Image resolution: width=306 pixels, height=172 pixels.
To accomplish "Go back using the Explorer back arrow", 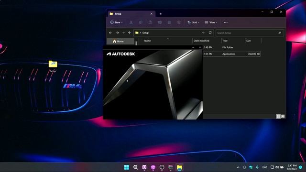I will 110,33.
